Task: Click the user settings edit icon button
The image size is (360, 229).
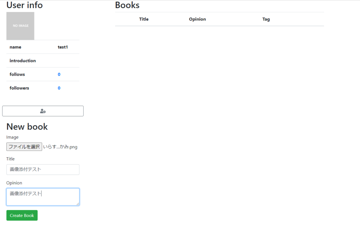Action: tap(43, 111)
